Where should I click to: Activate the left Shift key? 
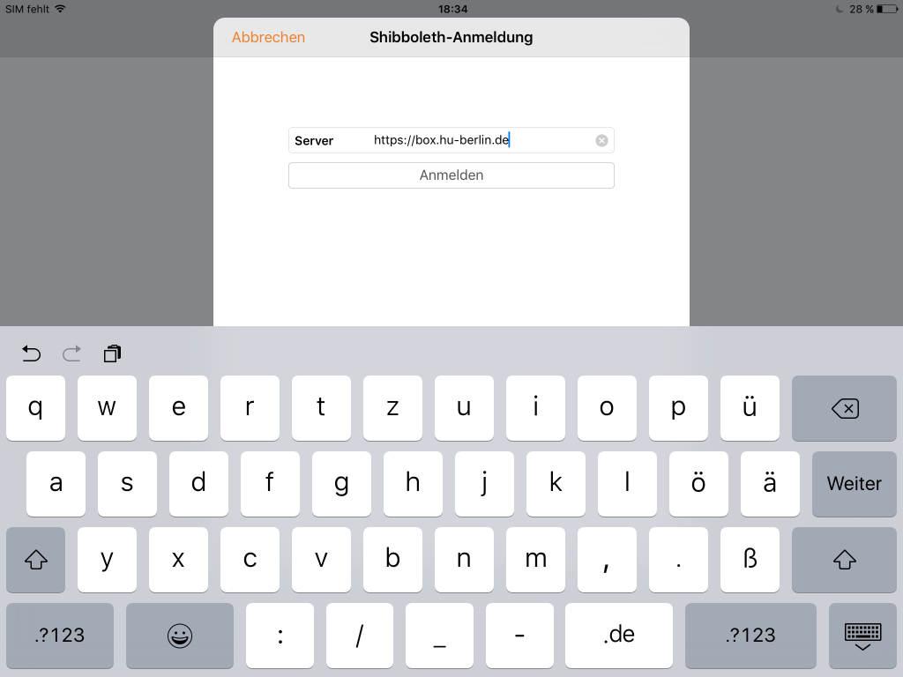pyautogui.click(x=35, y=560)
